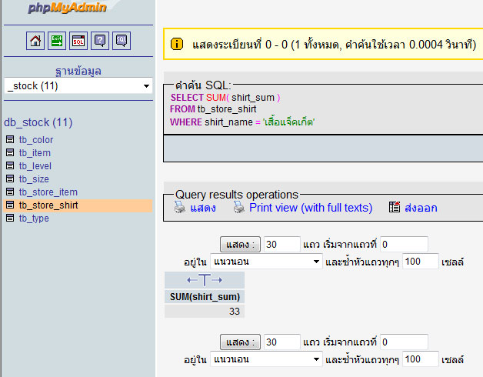
Task: Open the SQL documentation icon
Action: point(122,41)
